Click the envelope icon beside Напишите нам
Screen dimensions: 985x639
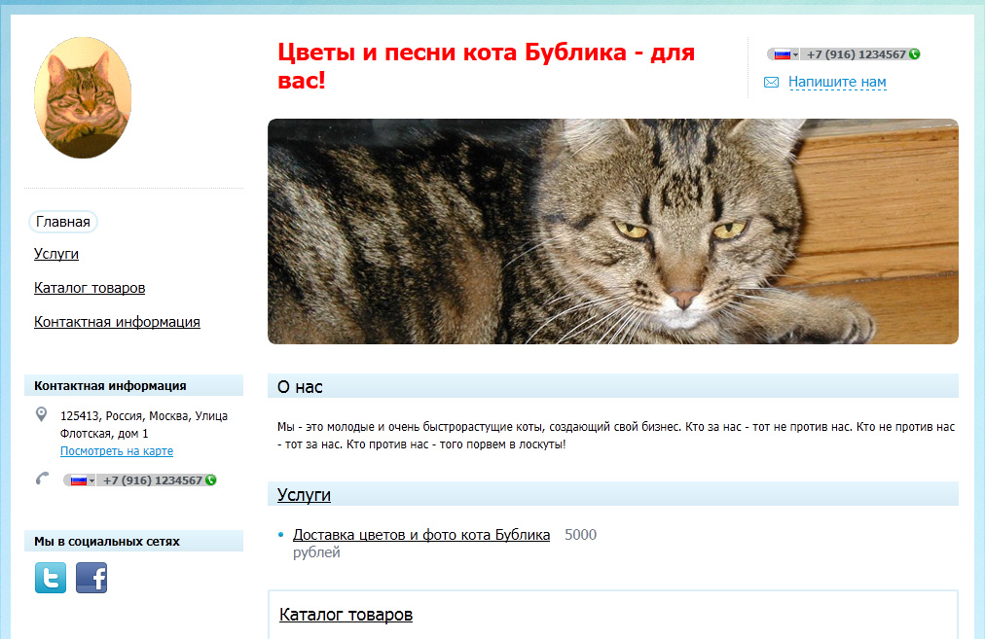click(x=771, y=83)
